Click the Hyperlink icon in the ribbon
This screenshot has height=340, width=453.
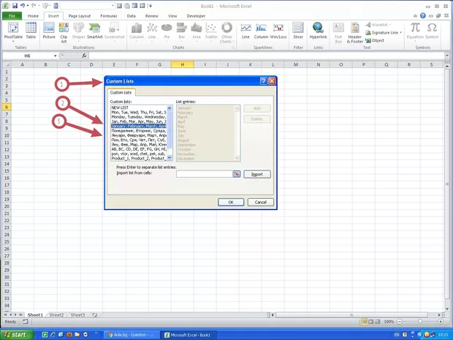click(x=318, y=29)
